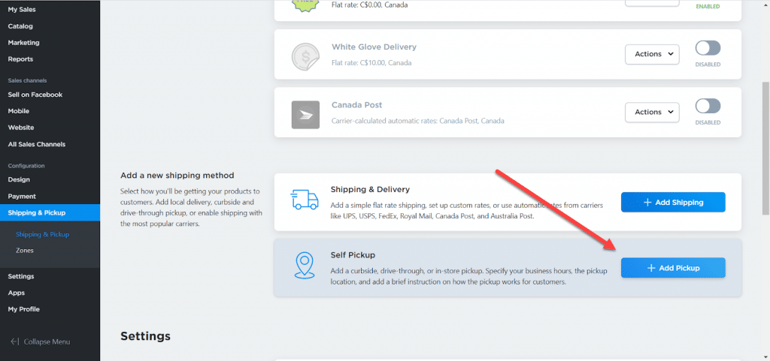Viewport: 770px width, 361px height.
Task: Open the Catalog menu item
Action: click(x=20, y=26)
